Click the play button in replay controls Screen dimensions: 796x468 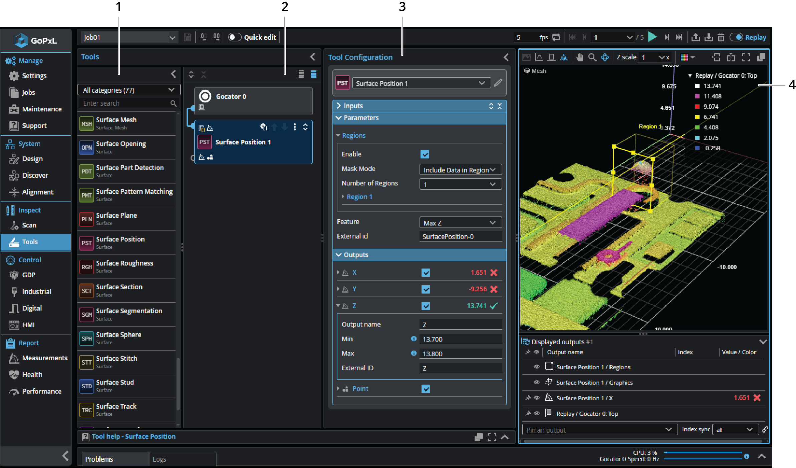[x=652, y=37]
